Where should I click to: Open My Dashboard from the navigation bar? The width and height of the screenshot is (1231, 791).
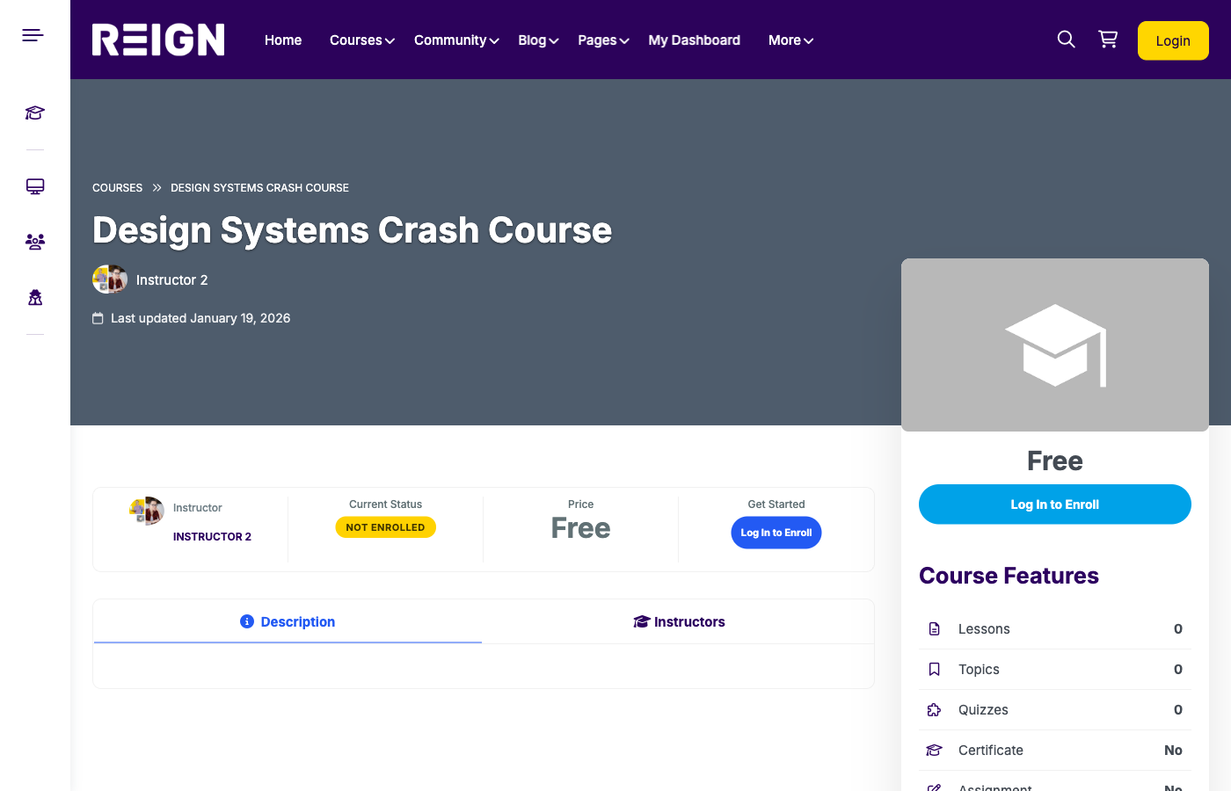coord(694,40)
